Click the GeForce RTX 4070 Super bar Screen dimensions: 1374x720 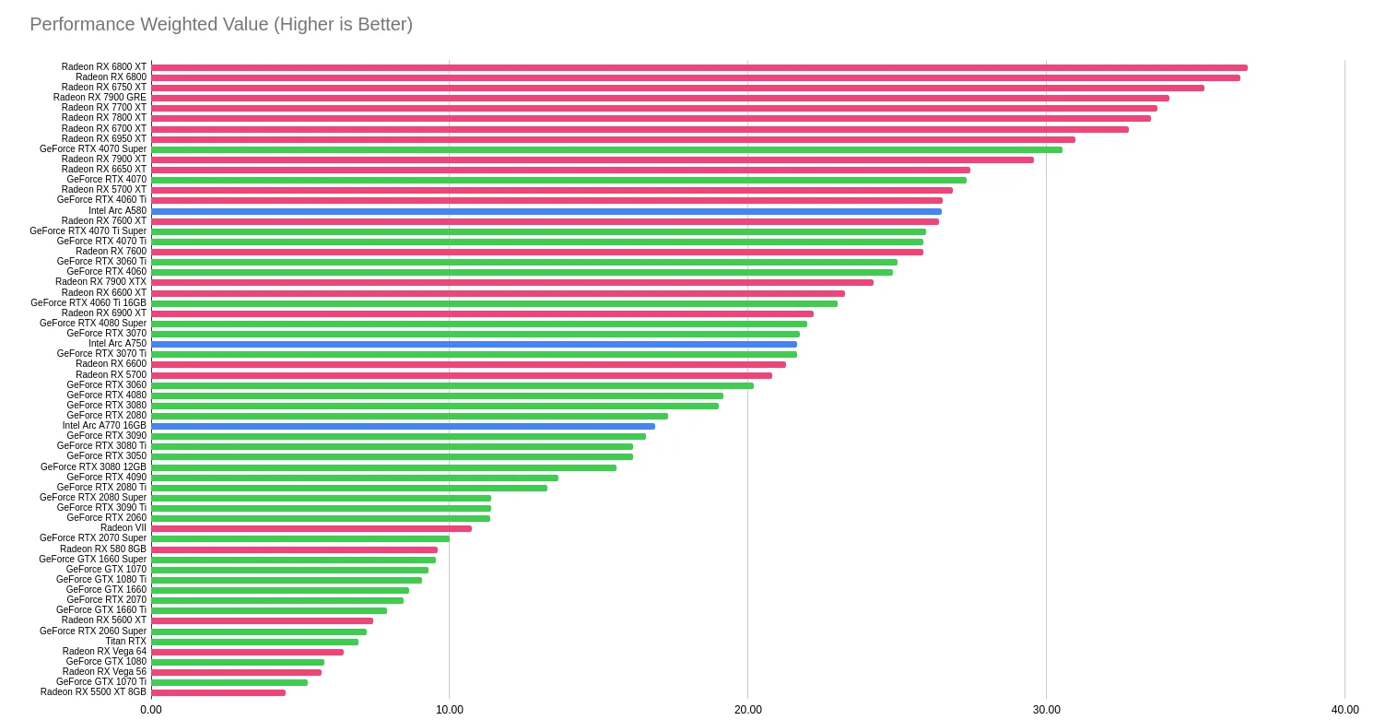point(606,149)
